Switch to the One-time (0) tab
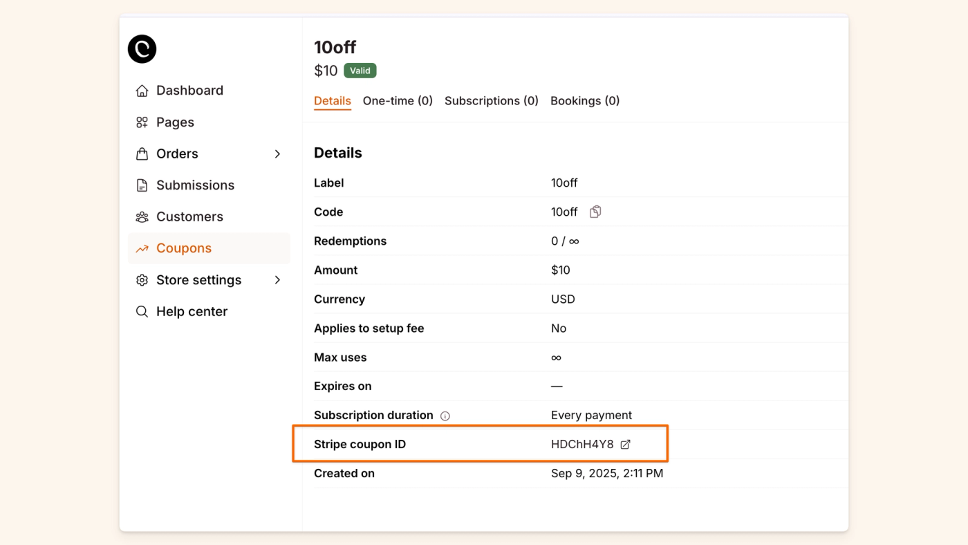Image resolution: width=968 pixels, height=545 pixels. tap(398, 100)
